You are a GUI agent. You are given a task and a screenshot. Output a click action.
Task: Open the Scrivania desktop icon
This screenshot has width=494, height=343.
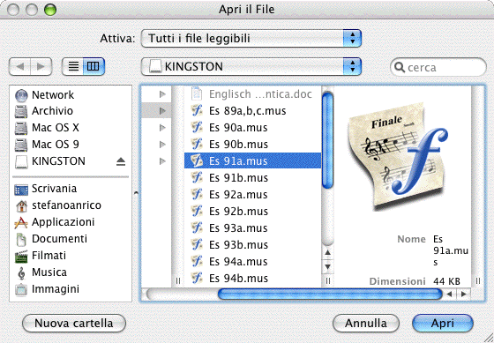(x=21, y=189)
